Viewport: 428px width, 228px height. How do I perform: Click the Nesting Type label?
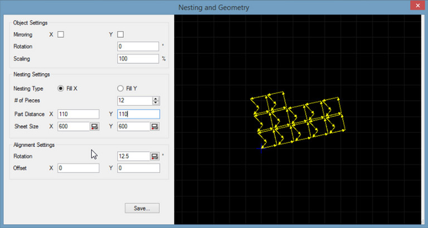pos(28,88)
